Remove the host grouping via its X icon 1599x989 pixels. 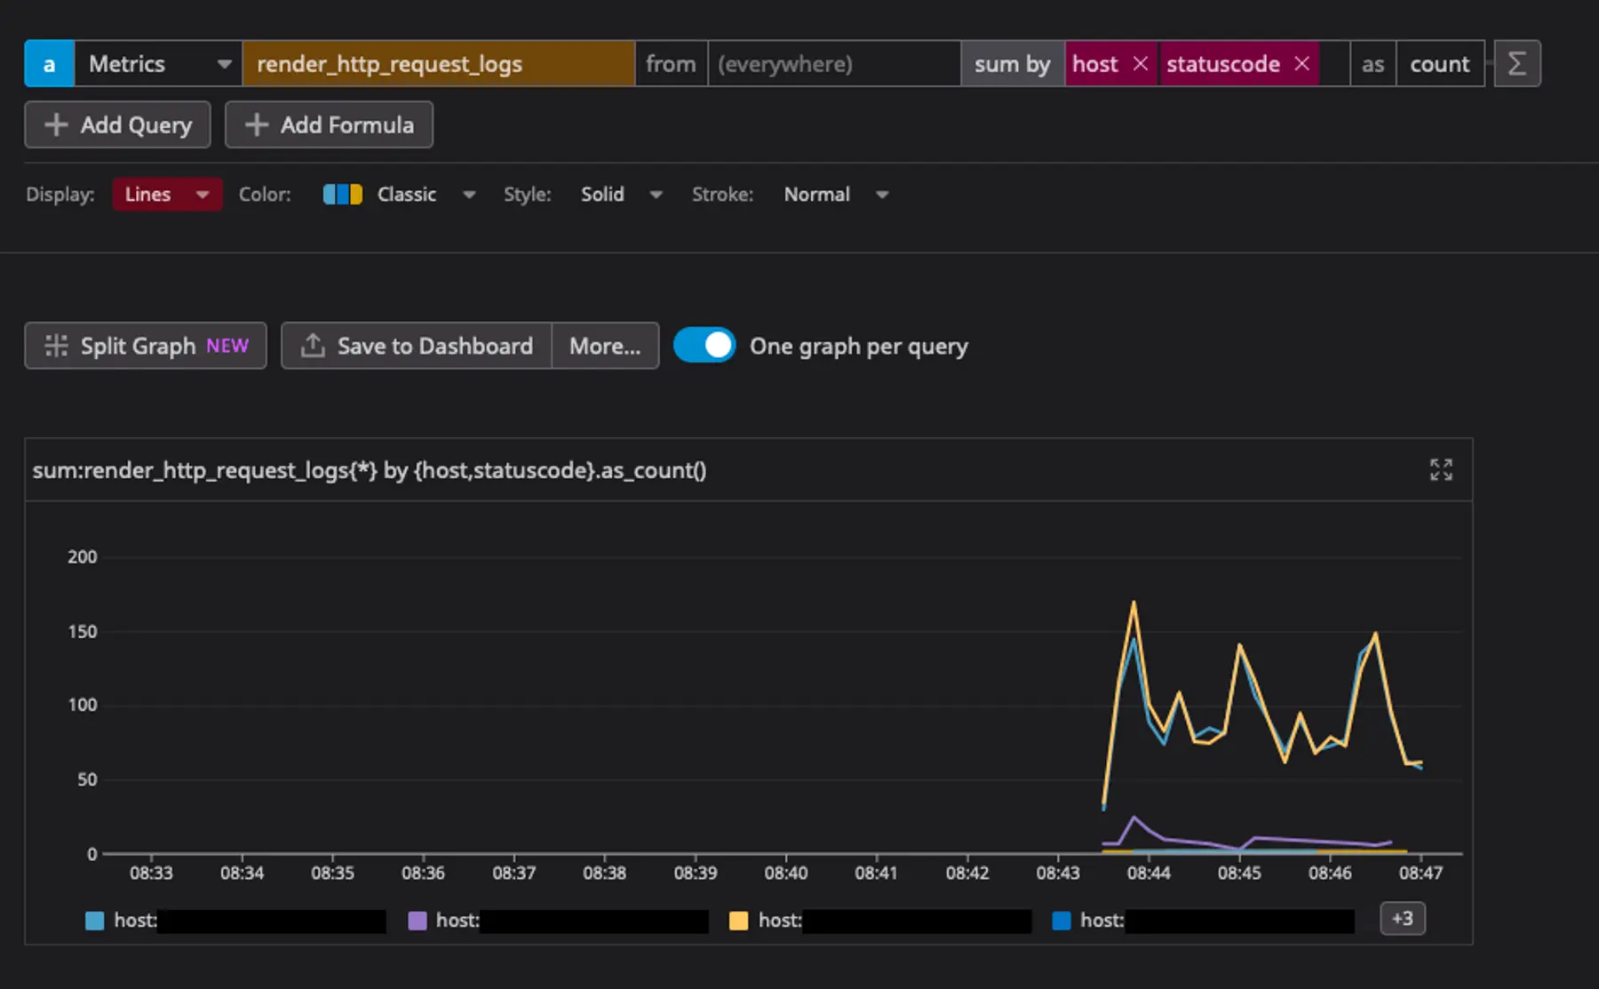[x=1140, y=63]
